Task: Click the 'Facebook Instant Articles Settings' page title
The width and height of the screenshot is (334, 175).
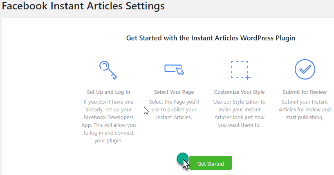Action: [x=83, y=6]
